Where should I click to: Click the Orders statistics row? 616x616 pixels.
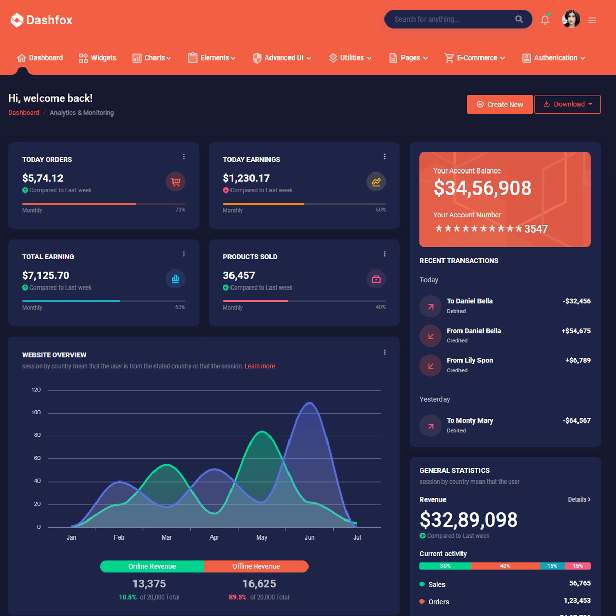[x=505, y=601]
